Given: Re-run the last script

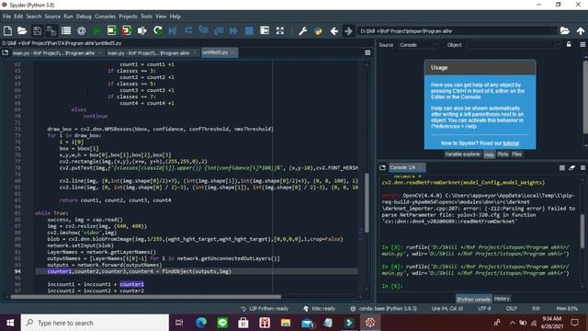Looking at the screenshot, I should (157, 30).
